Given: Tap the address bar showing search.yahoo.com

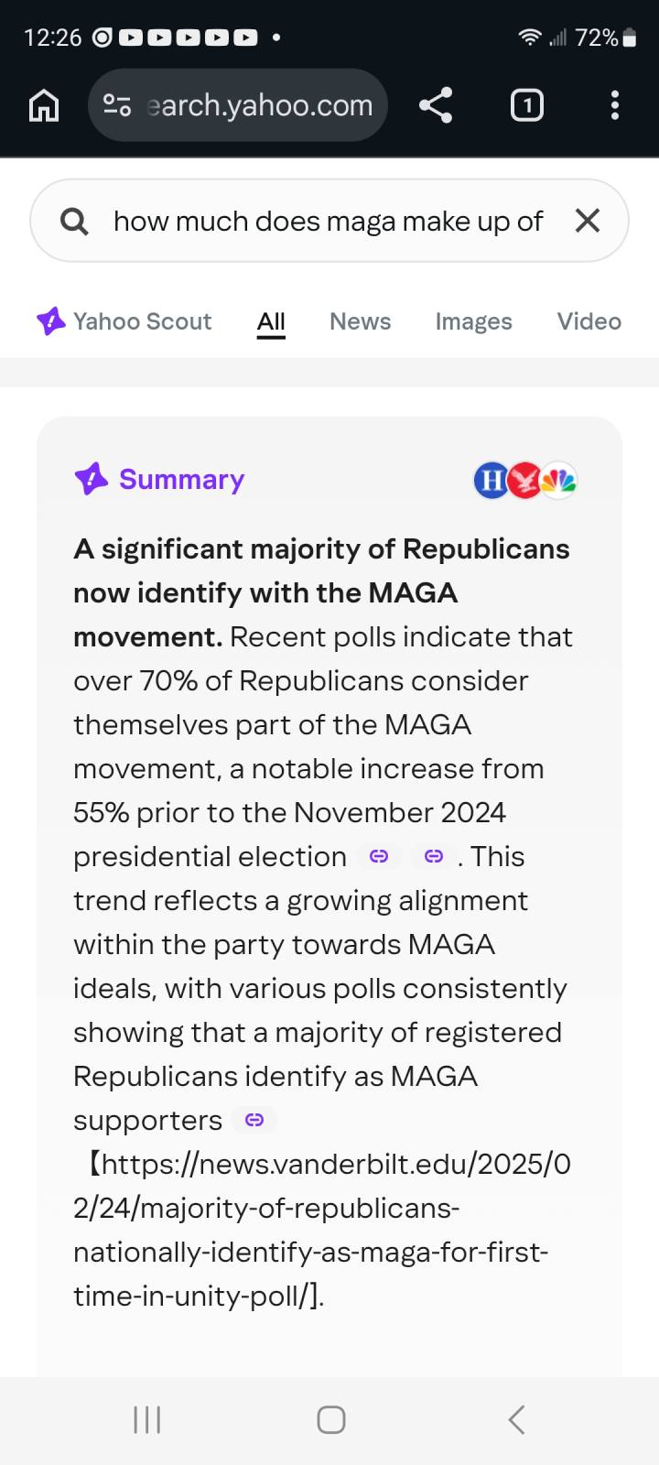Looking at the screenshot, I should (259, 105).
